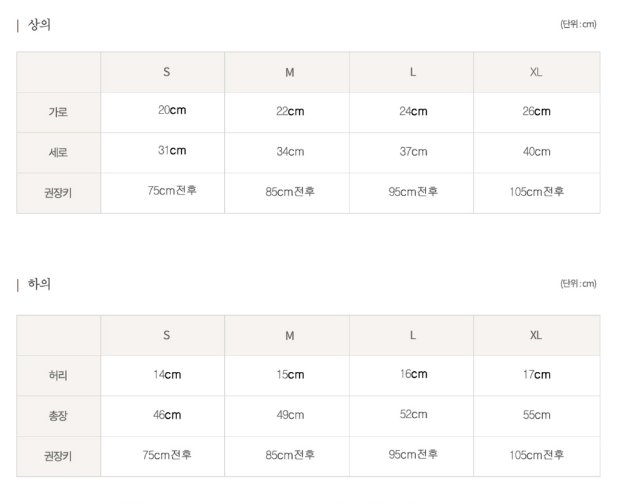Select the 세로 row header

[x=58, y=153]
